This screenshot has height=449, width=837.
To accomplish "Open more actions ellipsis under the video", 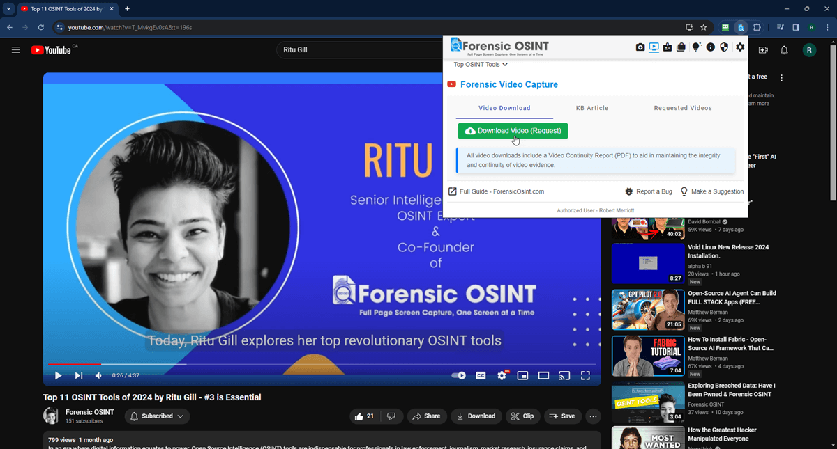I will pyautogui.click(x=594, y=416).
